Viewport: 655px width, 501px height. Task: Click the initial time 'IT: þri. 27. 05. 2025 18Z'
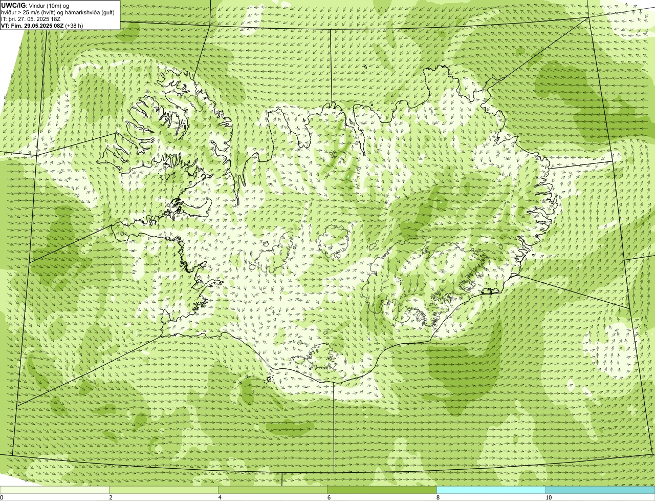[x=31, y=19]
